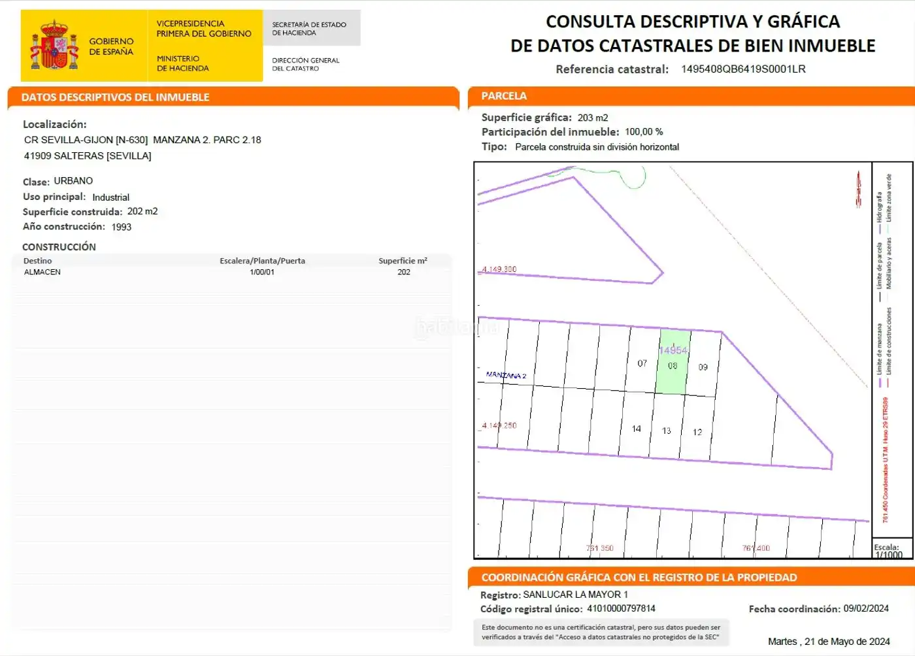This screenshot has height=656, width=915.
Task: Click the '1/00/01' table cell
Action: click(x=262, y=272)
